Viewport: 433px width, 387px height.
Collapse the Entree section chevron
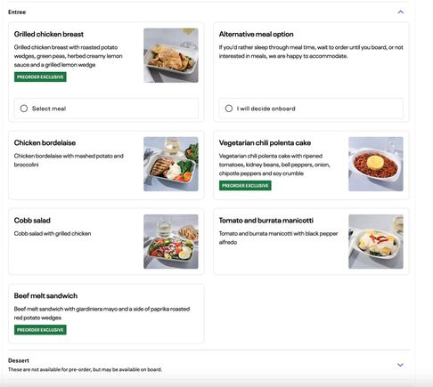point(401,12)
